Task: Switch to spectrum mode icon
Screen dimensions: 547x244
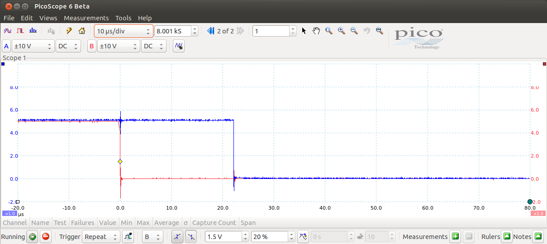Action: coord(33,31)
